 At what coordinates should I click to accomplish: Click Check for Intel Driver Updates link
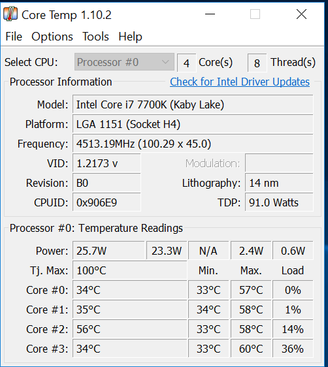[240, 82]
